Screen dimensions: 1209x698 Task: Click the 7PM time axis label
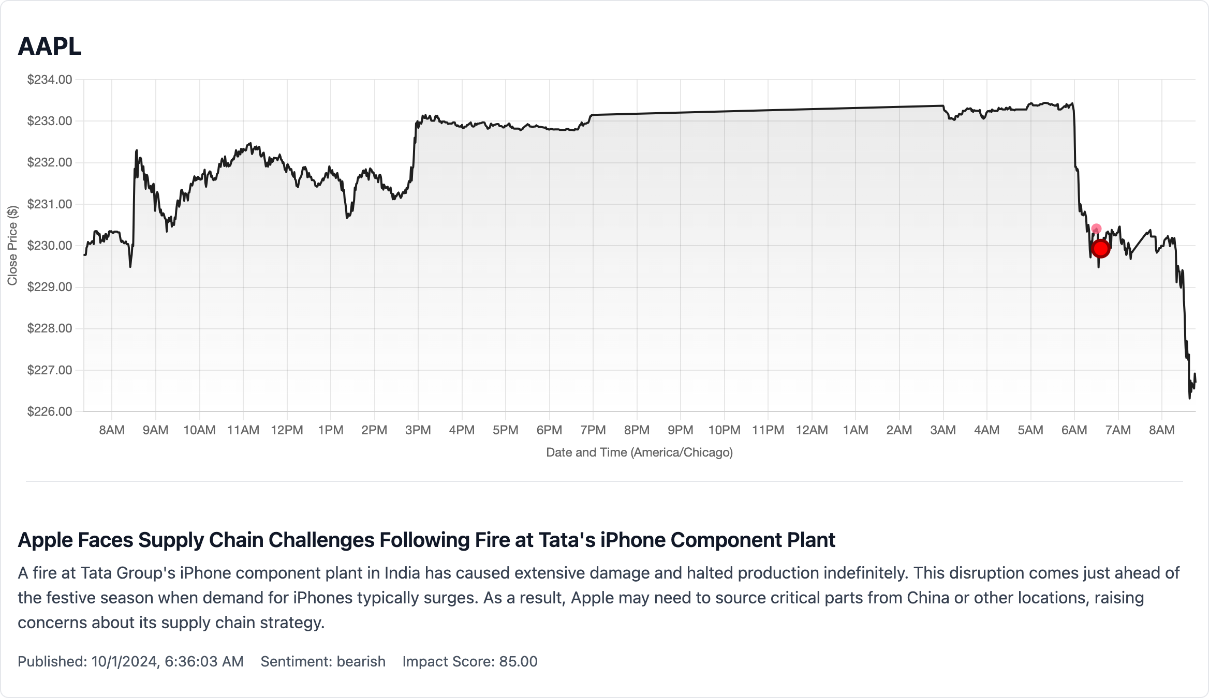pyautogui.click(x=593, y=430)
